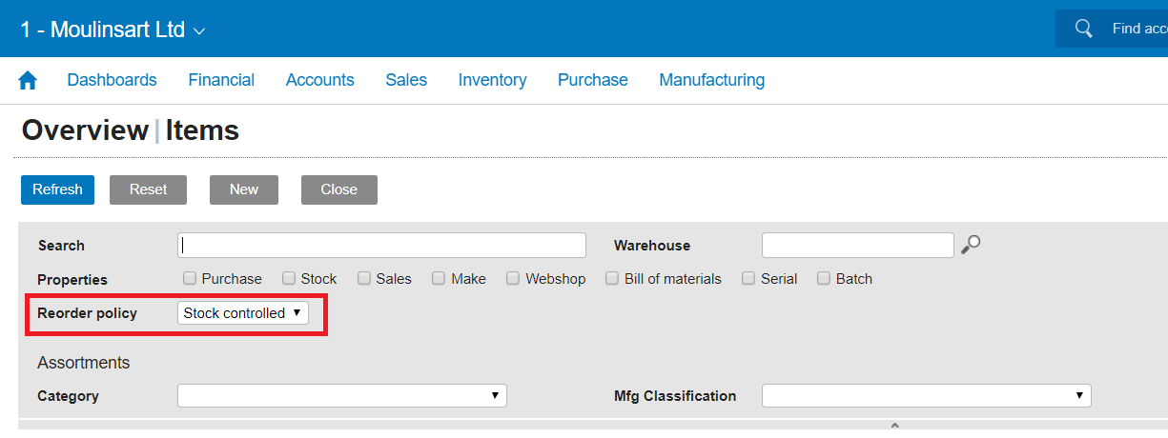Go to the Home icon

coord(28,81)
